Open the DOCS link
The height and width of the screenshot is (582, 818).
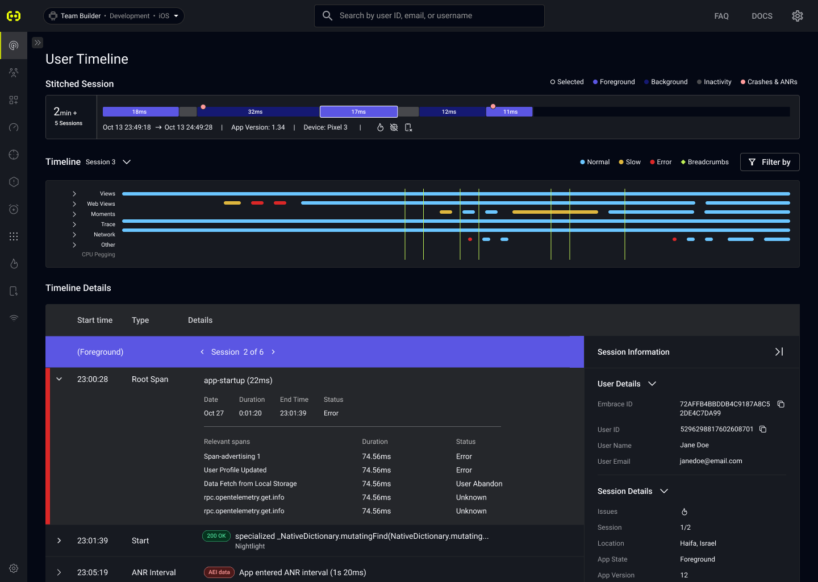pos(762,16)
